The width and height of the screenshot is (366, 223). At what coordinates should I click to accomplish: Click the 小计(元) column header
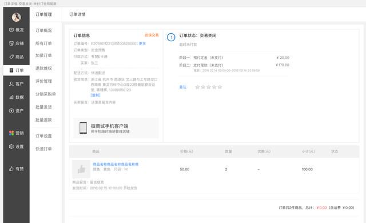coord(308,152)
